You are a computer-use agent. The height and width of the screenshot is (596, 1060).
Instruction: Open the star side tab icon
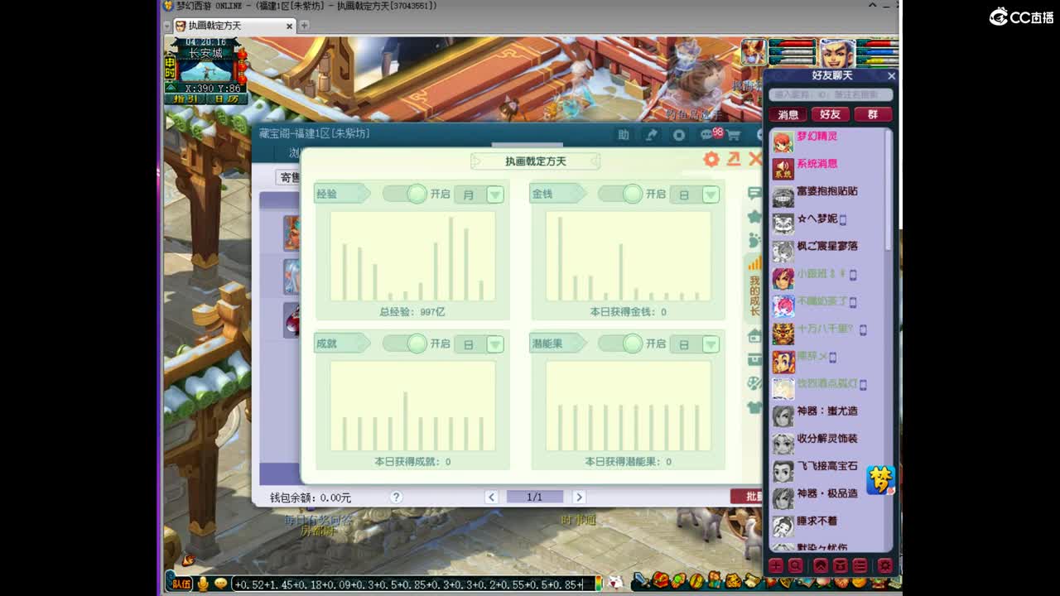coord(754,216)
